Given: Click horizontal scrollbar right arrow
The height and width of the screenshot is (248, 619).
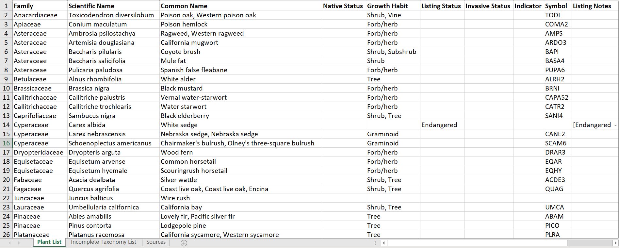Looking at the screenshot, I should (616, 243).
